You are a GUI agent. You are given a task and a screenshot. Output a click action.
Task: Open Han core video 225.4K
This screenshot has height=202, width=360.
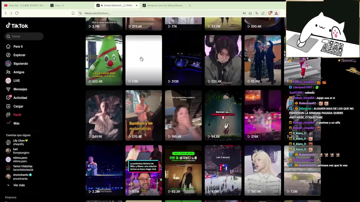pyautogui.click(x=223, y=60)
